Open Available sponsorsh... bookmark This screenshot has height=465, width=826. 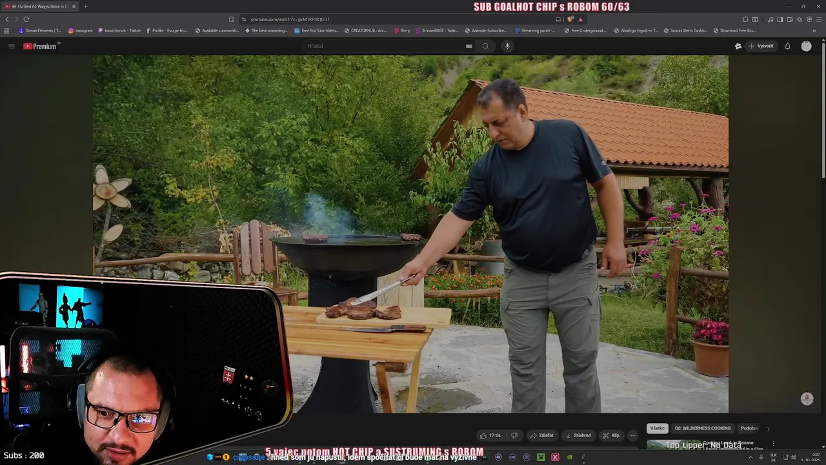coord(217,30)
